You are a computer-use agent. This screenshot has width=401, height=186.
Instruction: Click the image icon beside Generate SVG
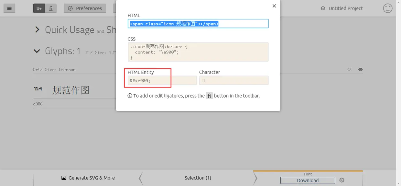[64, 178]
